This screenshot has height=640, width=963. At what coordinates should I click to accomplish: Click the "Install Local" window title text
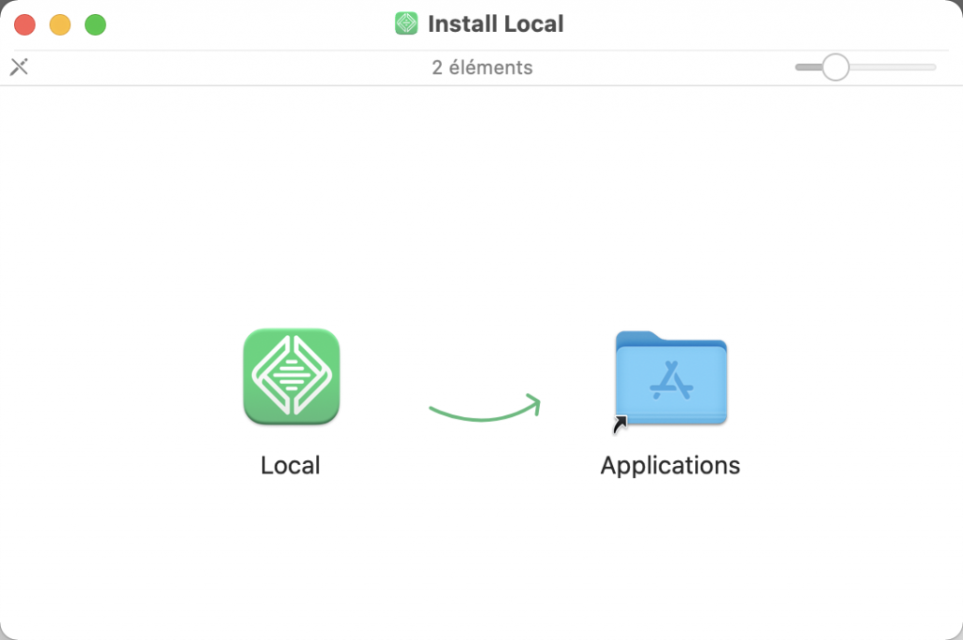click(x=496, y=24)
